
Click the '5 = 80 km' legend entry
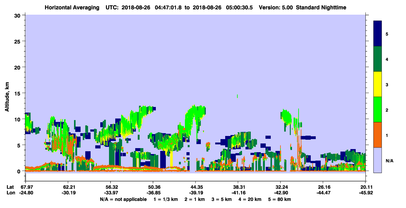click(x=280, y=200)
